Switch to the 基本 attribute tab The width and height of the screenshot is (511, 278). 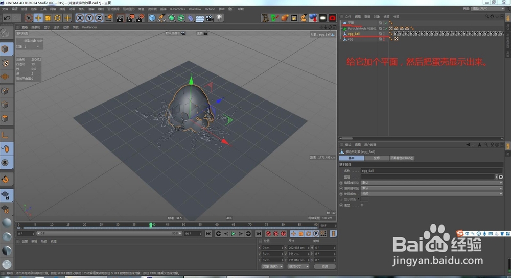[352, 158]
